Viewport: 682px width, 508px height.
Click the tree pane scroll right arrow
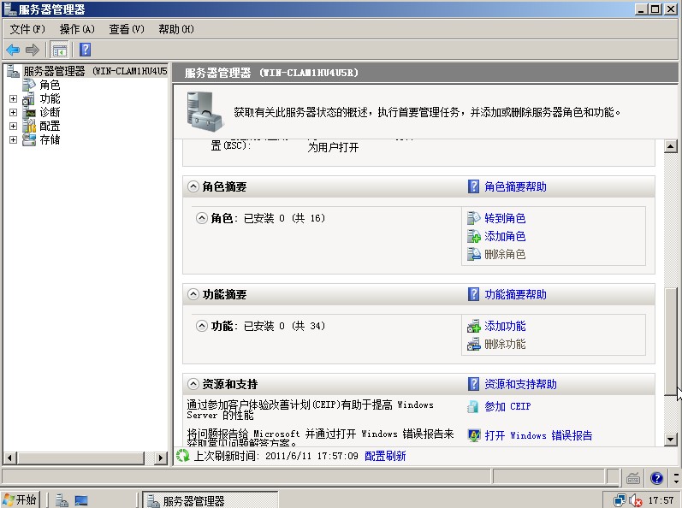point(161,458)
